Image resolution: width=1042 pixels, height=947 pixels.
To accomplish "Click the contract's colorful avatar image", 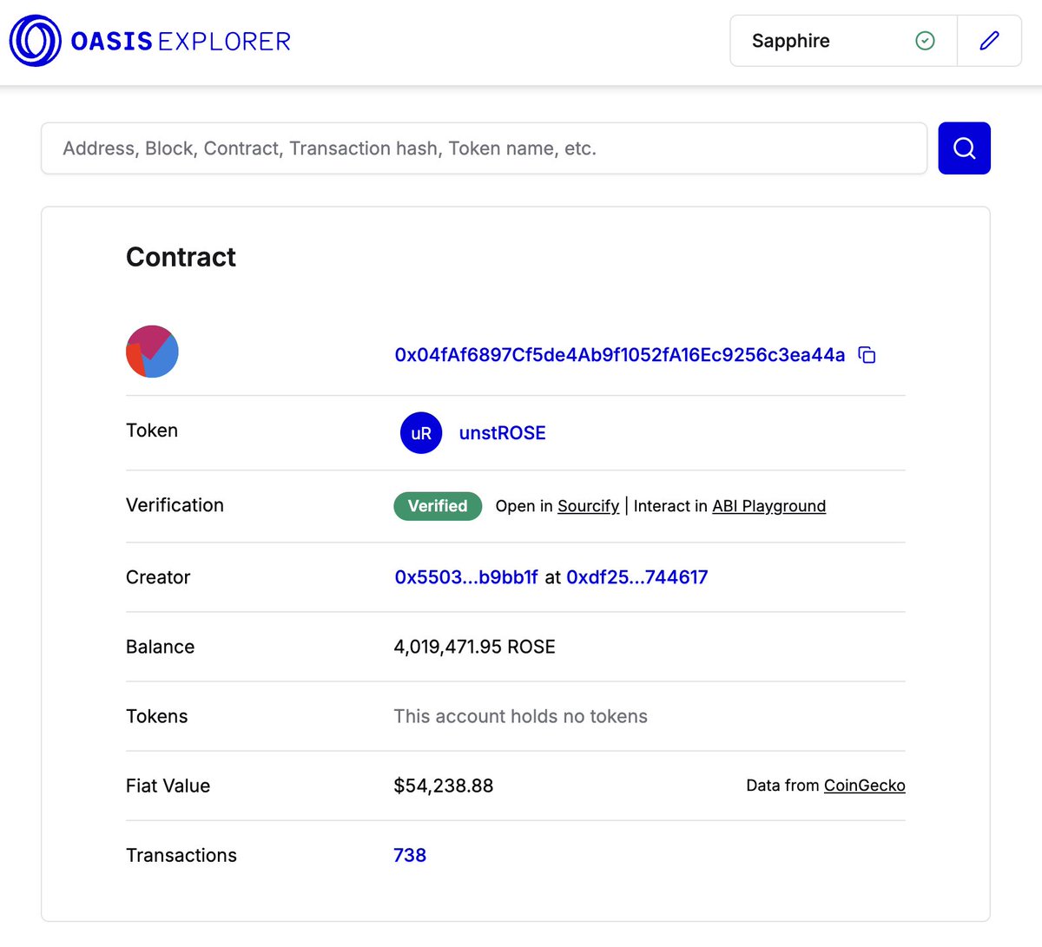I will [x=152, y=352].
